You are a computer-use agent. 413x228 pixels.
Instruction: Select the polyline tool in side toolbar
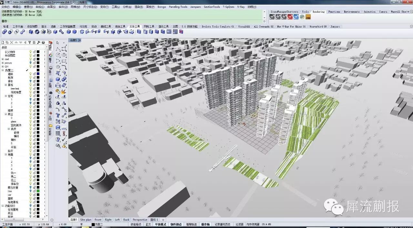click(x=58, y=49)
